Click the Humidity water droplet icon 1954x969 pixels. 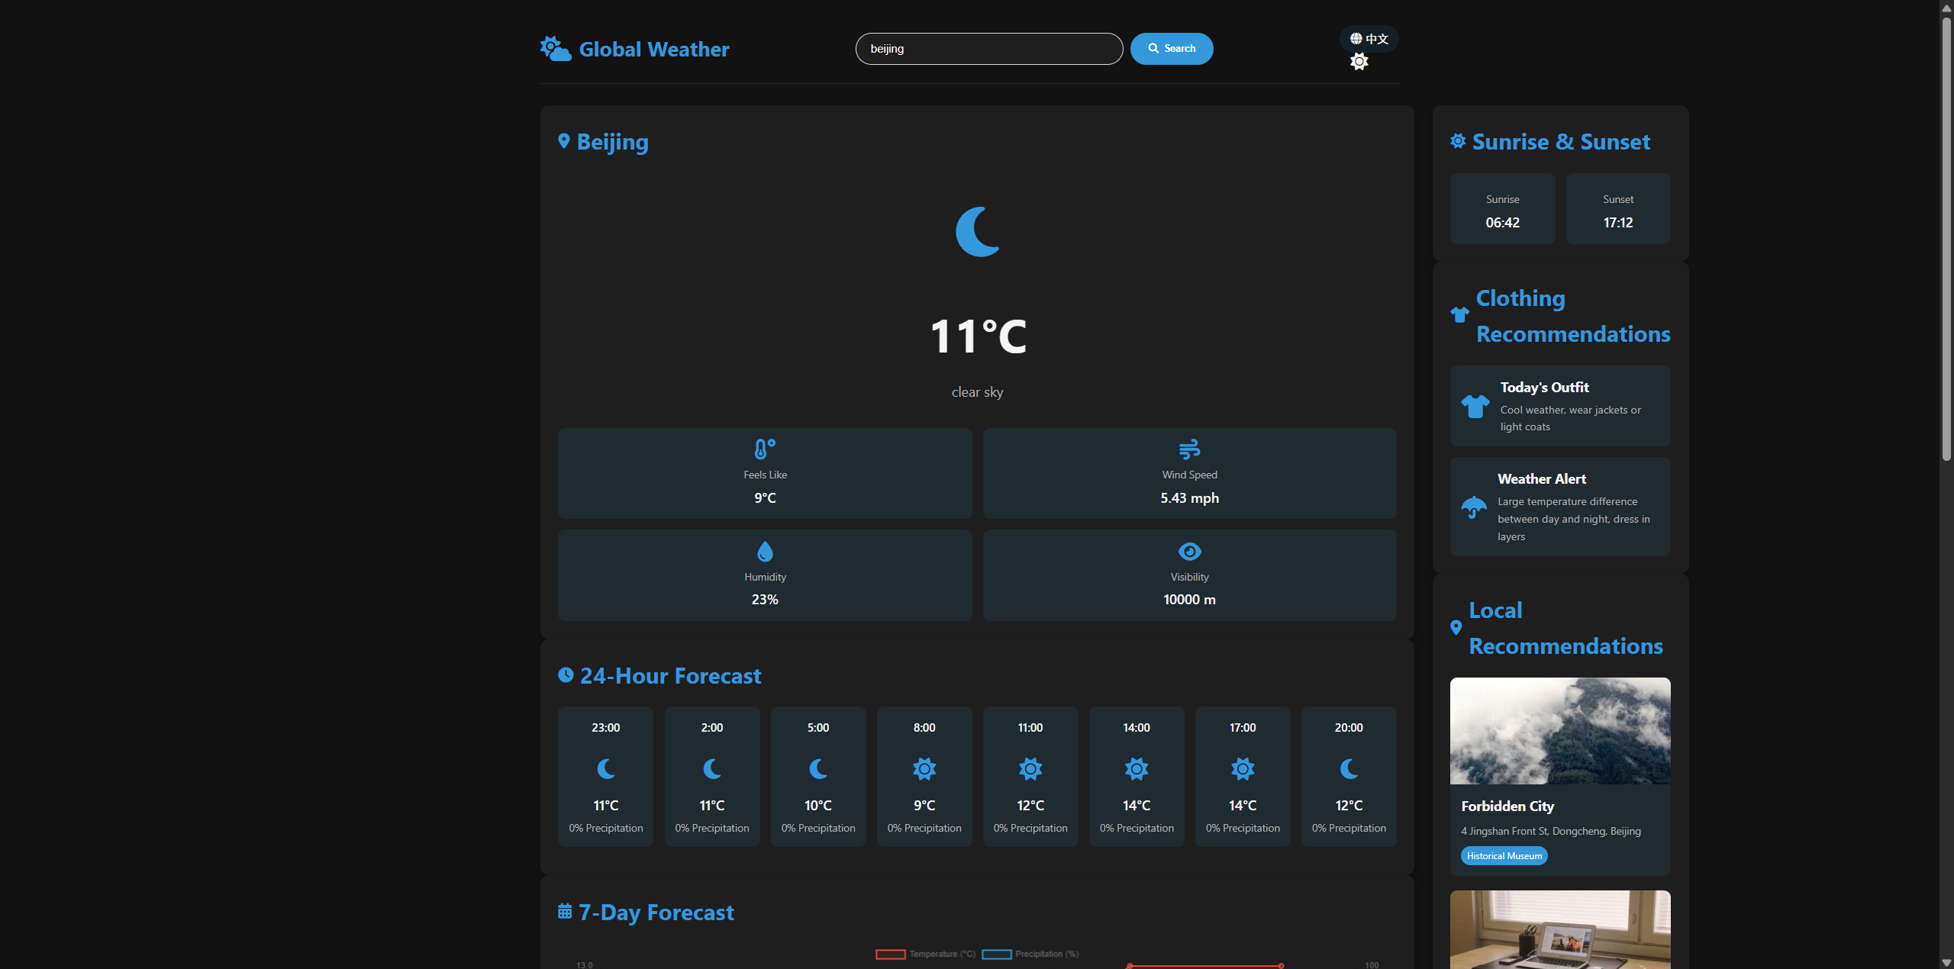point(764,551)
